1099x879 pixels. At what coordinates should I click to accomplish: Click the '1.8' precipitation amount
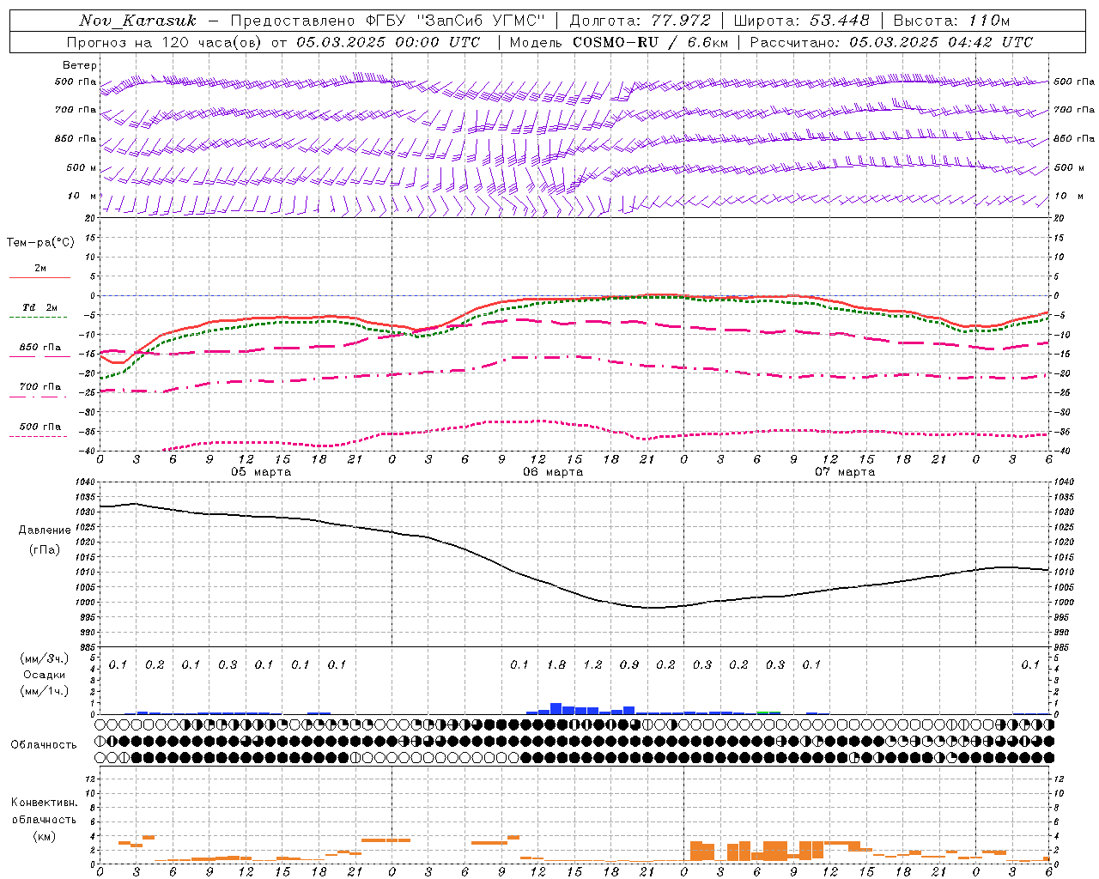click(556, 665)
